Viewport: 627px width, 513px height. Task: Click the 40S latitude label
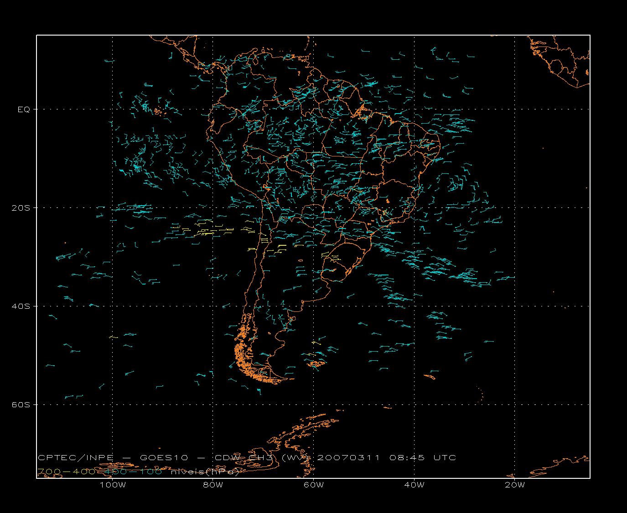21,306
